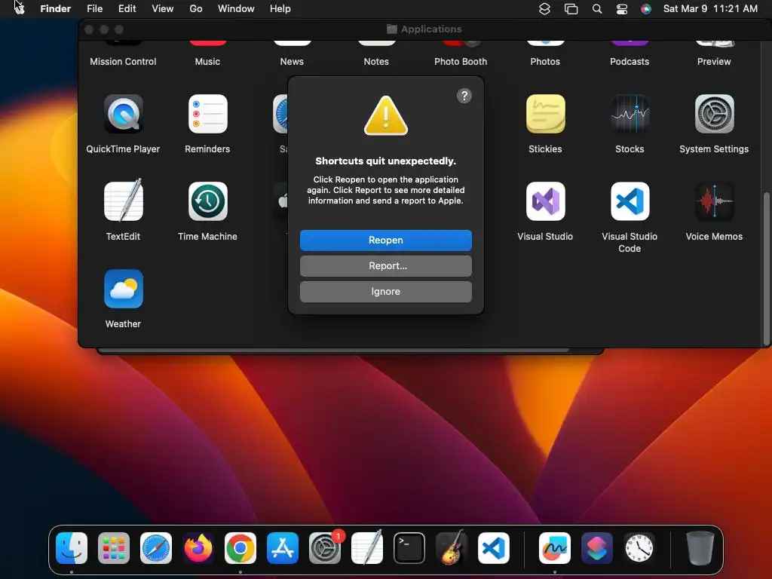The width and height of the screenshot is (772, 579).
Task: Open Spotlight search in menu bar
Action: (x=597, y=9)
